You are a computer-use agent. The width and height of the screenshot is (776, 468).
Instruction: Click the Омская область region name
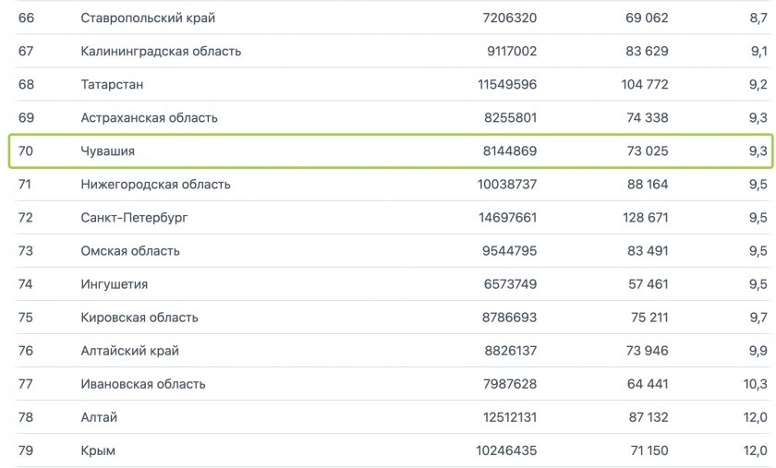(x=130, y=251)
